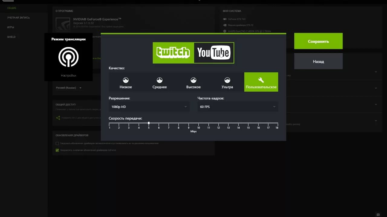Click the Назад button
387x217 pixels.
pos(318,61)
